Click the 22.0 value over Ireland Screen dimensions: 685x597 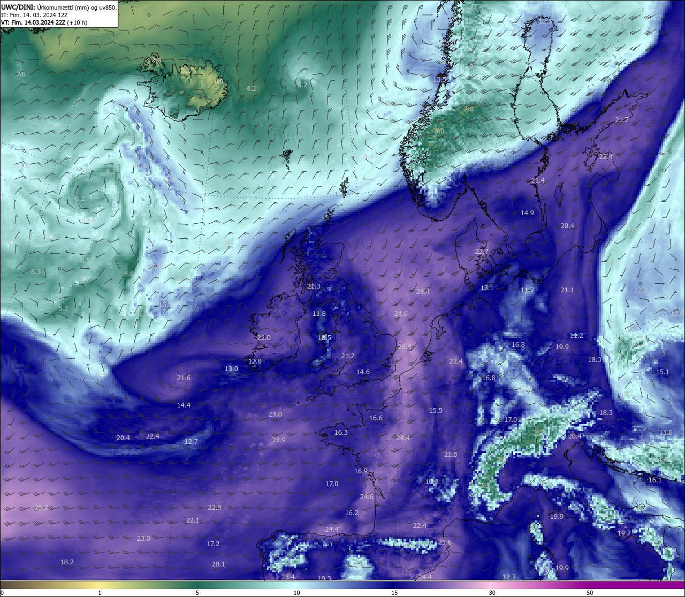264,337
